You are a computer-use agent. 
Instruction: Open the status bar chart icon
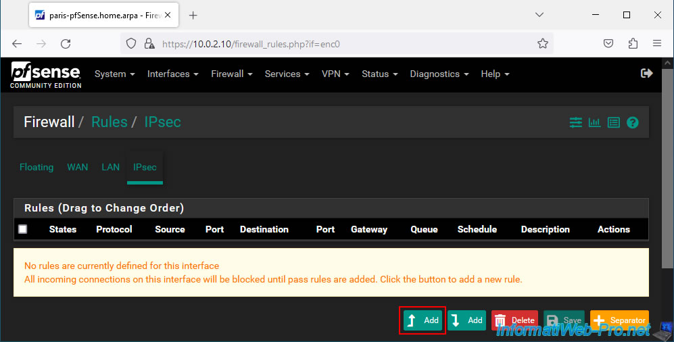click(x=594, y=122)
